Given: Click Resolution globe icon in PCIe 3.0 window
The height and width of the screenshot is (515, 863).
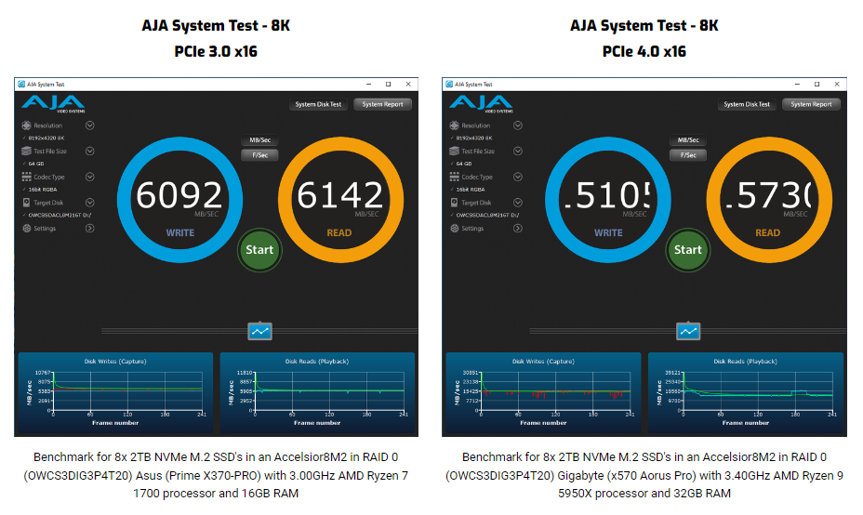Looking at the screenshot, I should 26,125.
